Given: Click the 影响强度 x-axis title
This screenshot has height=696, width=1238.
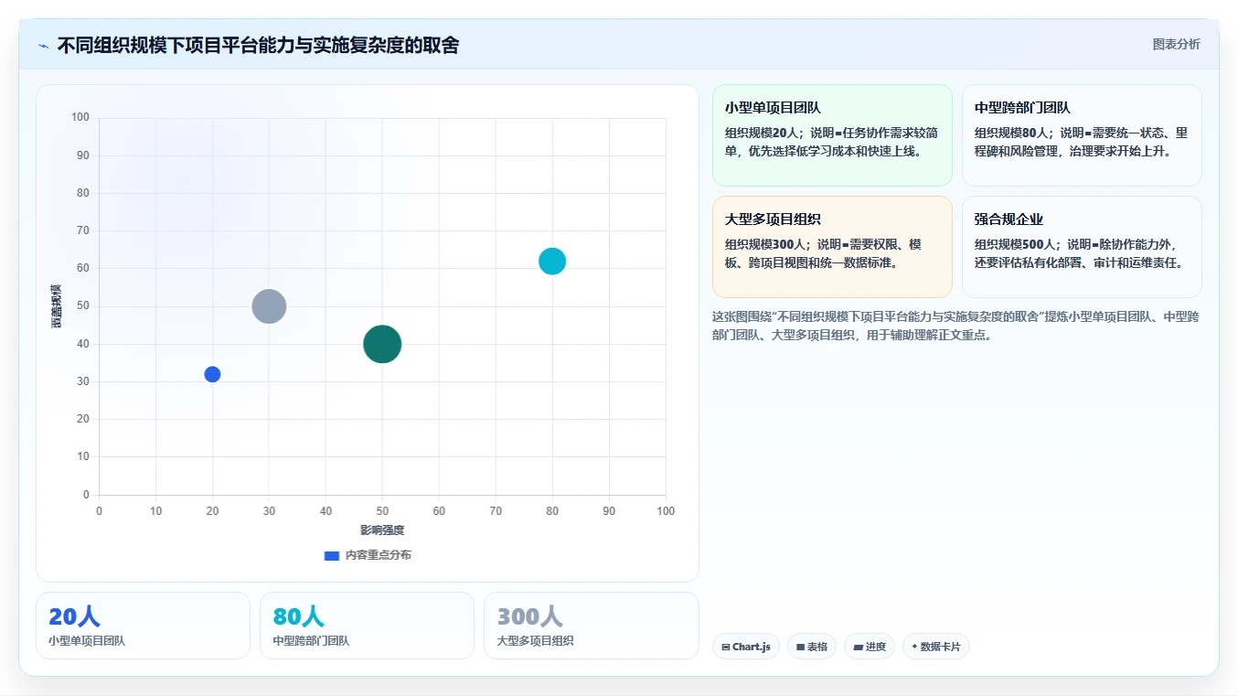Looking at the screenshot, I should click(382, 530).
